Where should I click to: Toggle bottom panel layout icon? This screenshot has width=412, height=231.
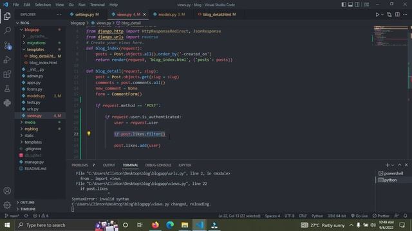(350, 4)
